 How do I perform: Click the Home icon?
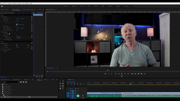pos(2,6)
